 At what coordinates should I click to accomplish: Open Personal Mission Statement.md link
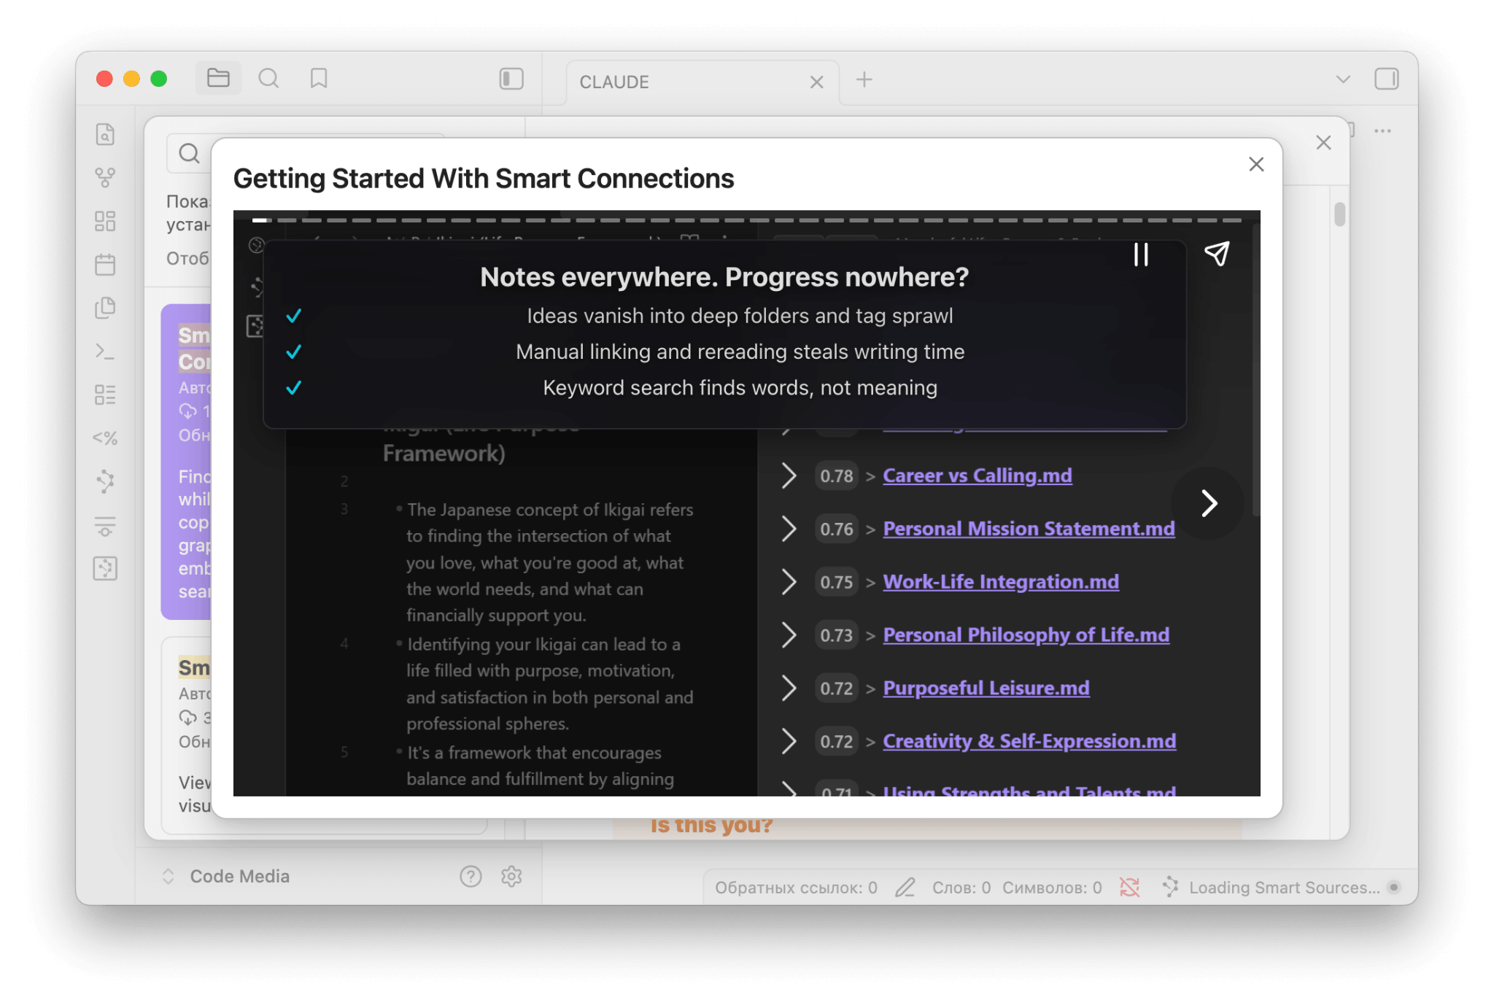click(x=1029, y=529)
